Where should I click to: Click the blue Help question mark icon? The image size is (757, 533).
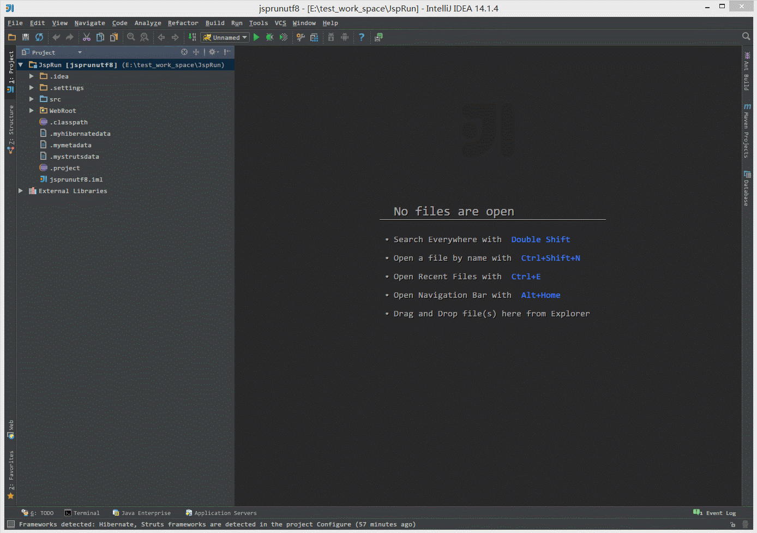pos(361,37)
